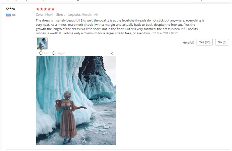Click the Russian flag icon
Viewport: 232px width, 151px height.
click(x=9, y=15)
